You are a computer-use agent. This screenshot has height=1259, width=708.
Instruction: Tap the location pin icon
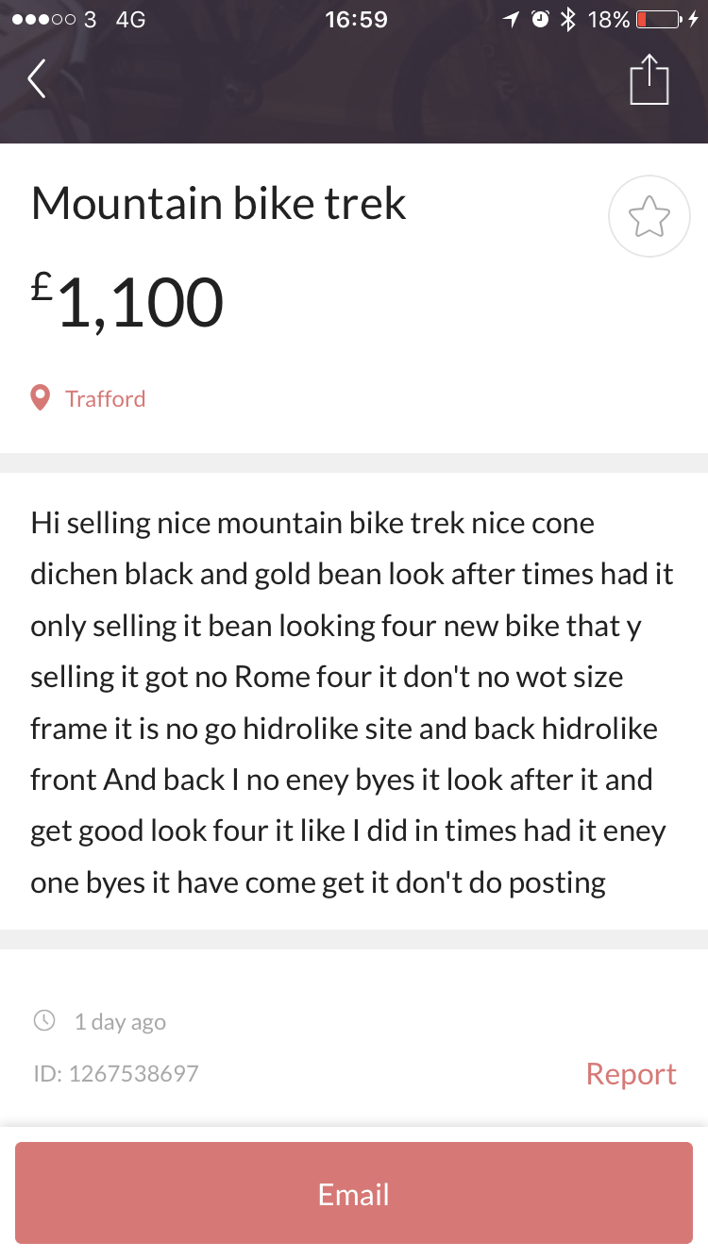pyautogui.click(x=41, y=398)
